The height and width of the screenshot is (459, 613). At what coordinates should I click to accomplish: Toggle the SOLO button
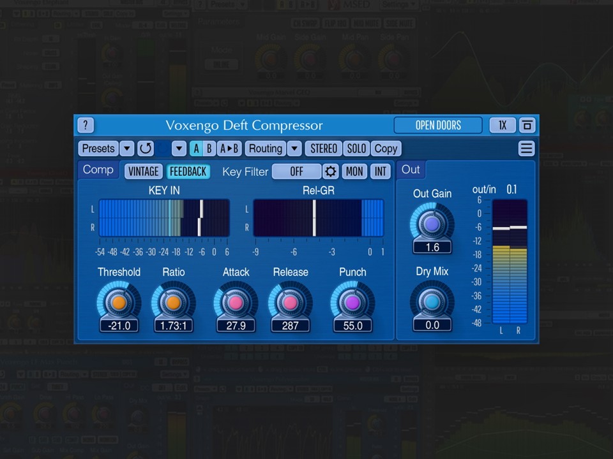click(356, 149)
